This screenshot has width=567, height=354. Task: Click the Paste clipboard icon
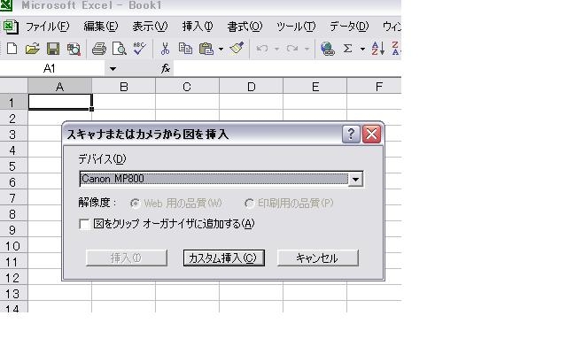(x=206, y=49)
